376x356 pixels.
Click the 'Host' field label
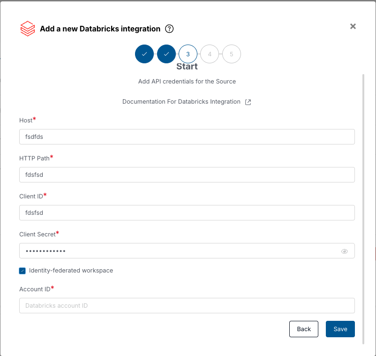click(x=26, y=121)
